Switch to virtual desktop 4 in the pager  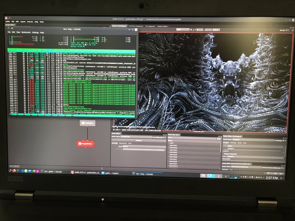pos(226,176)
